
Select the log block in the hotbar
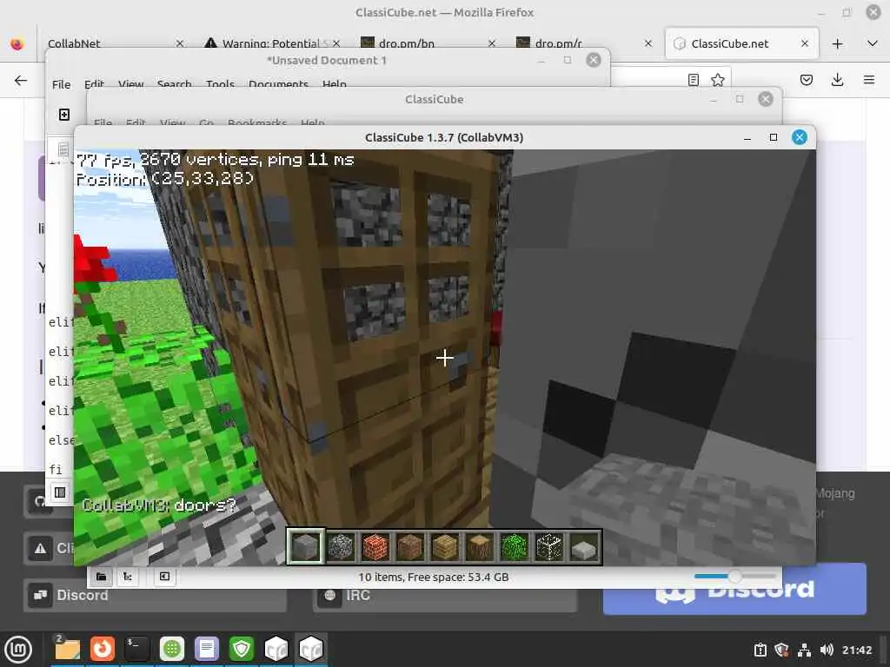click(480, 547)
